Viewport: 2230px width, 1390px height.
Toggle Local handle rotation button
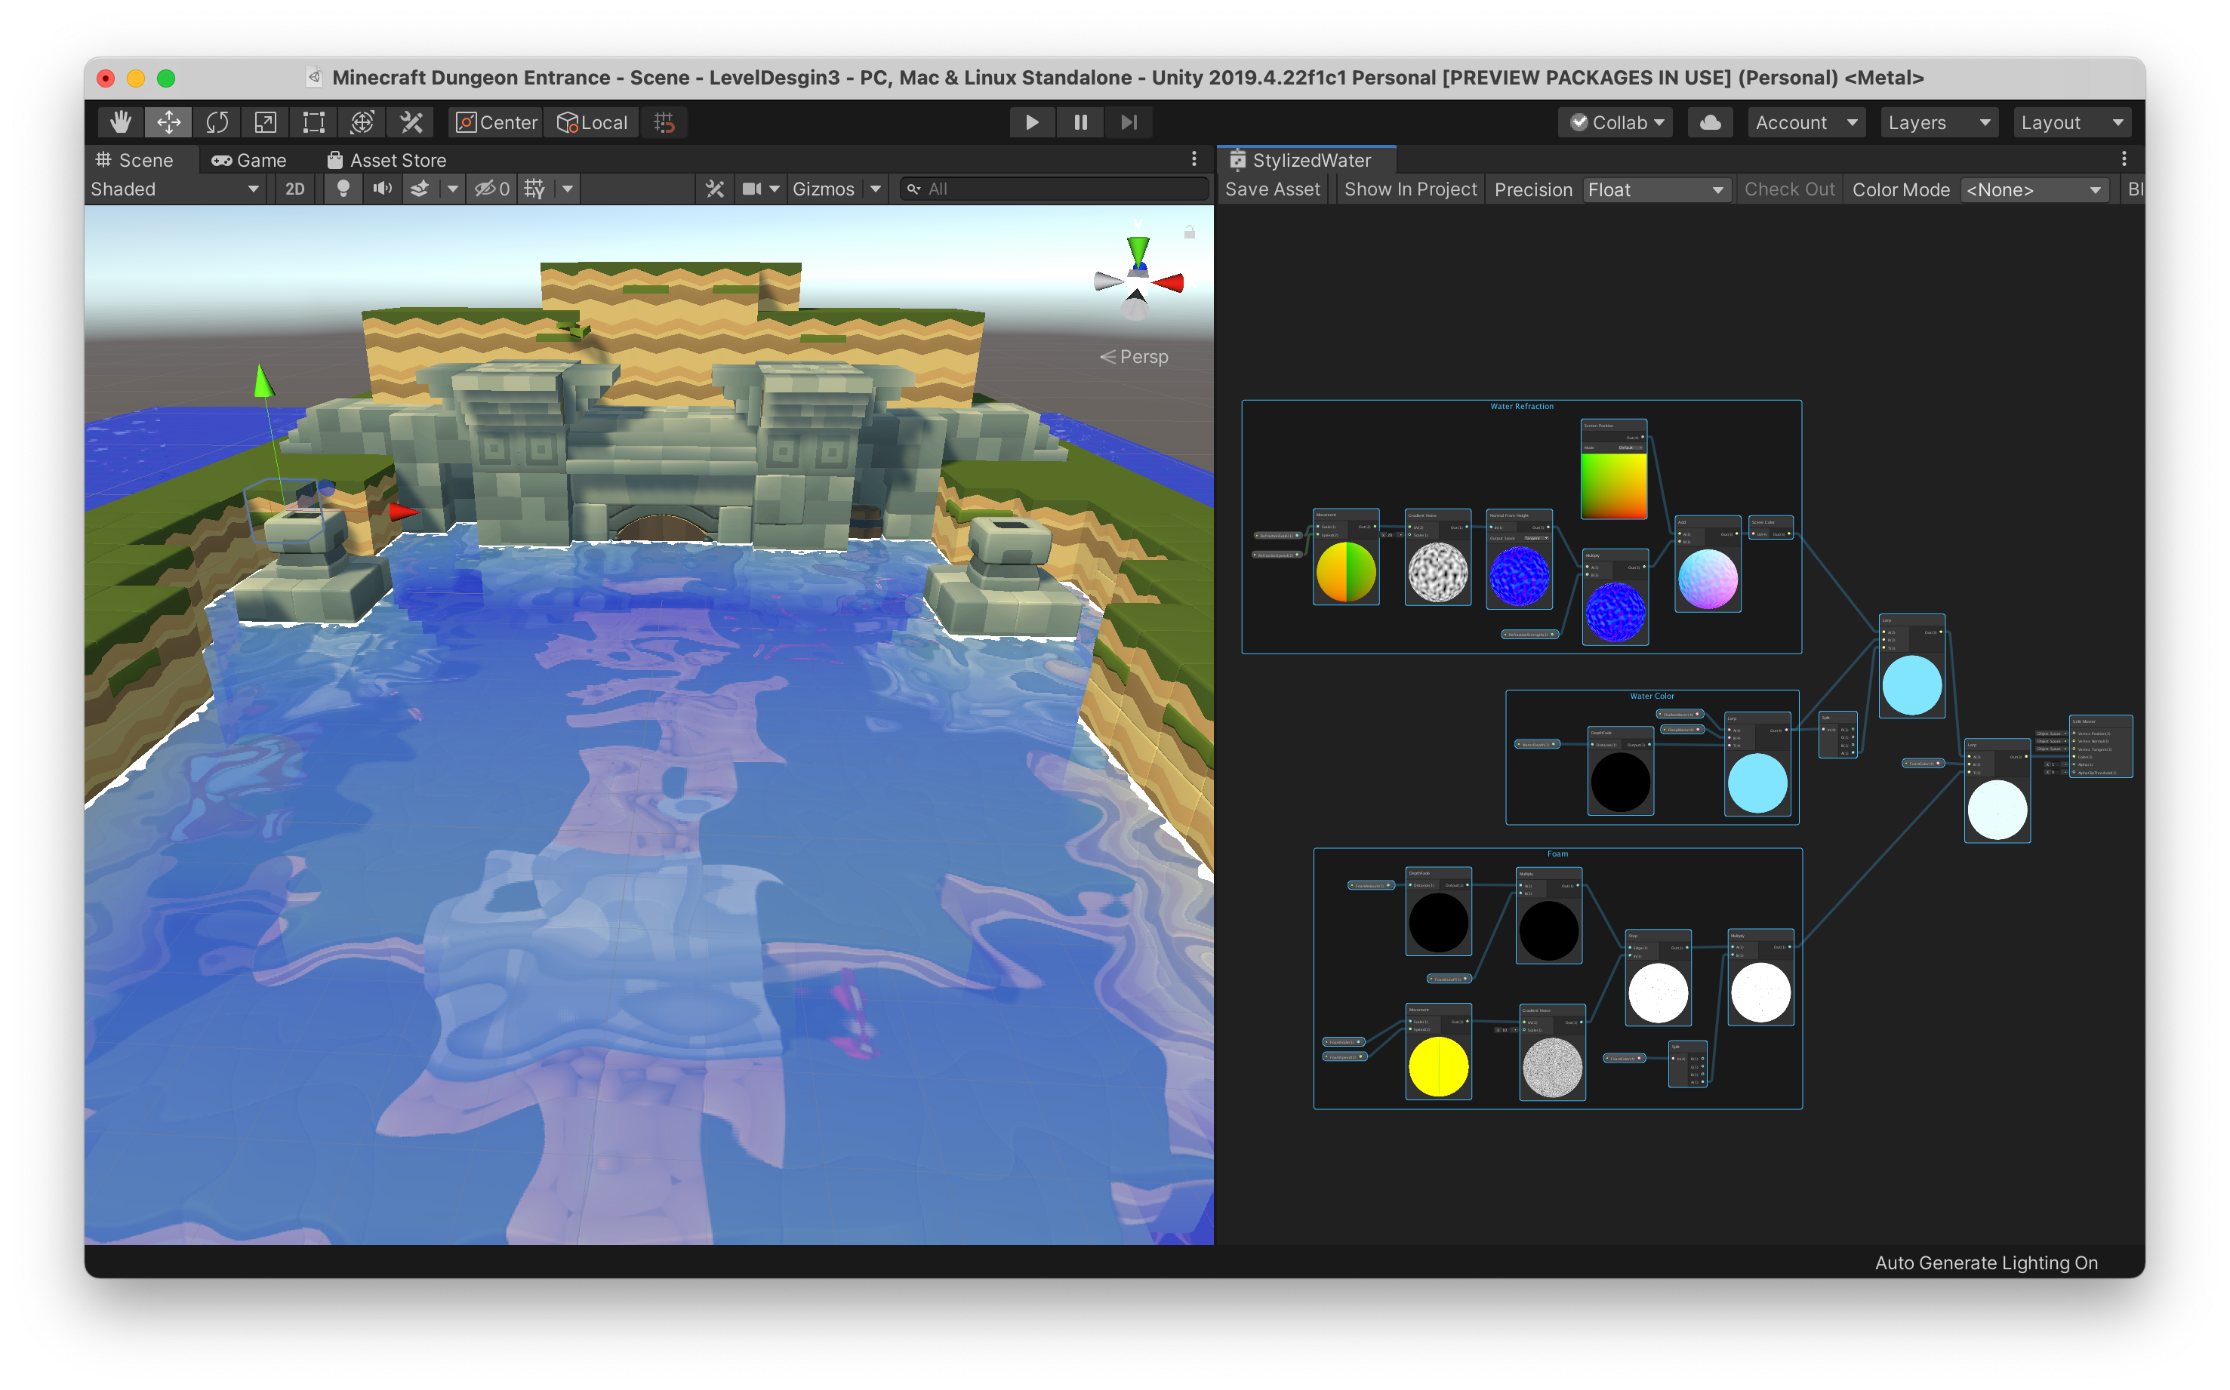pos(592,122)
